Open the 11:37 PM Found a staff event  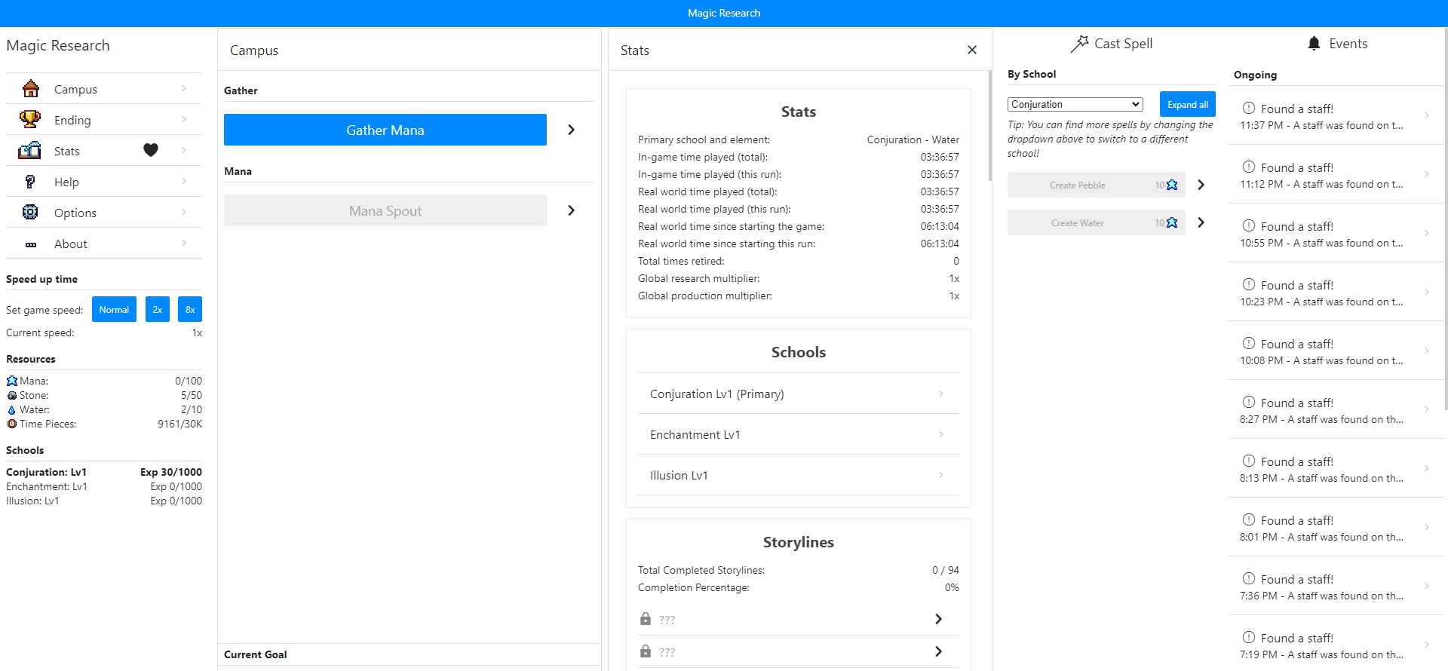click(x=1335, y=116)
